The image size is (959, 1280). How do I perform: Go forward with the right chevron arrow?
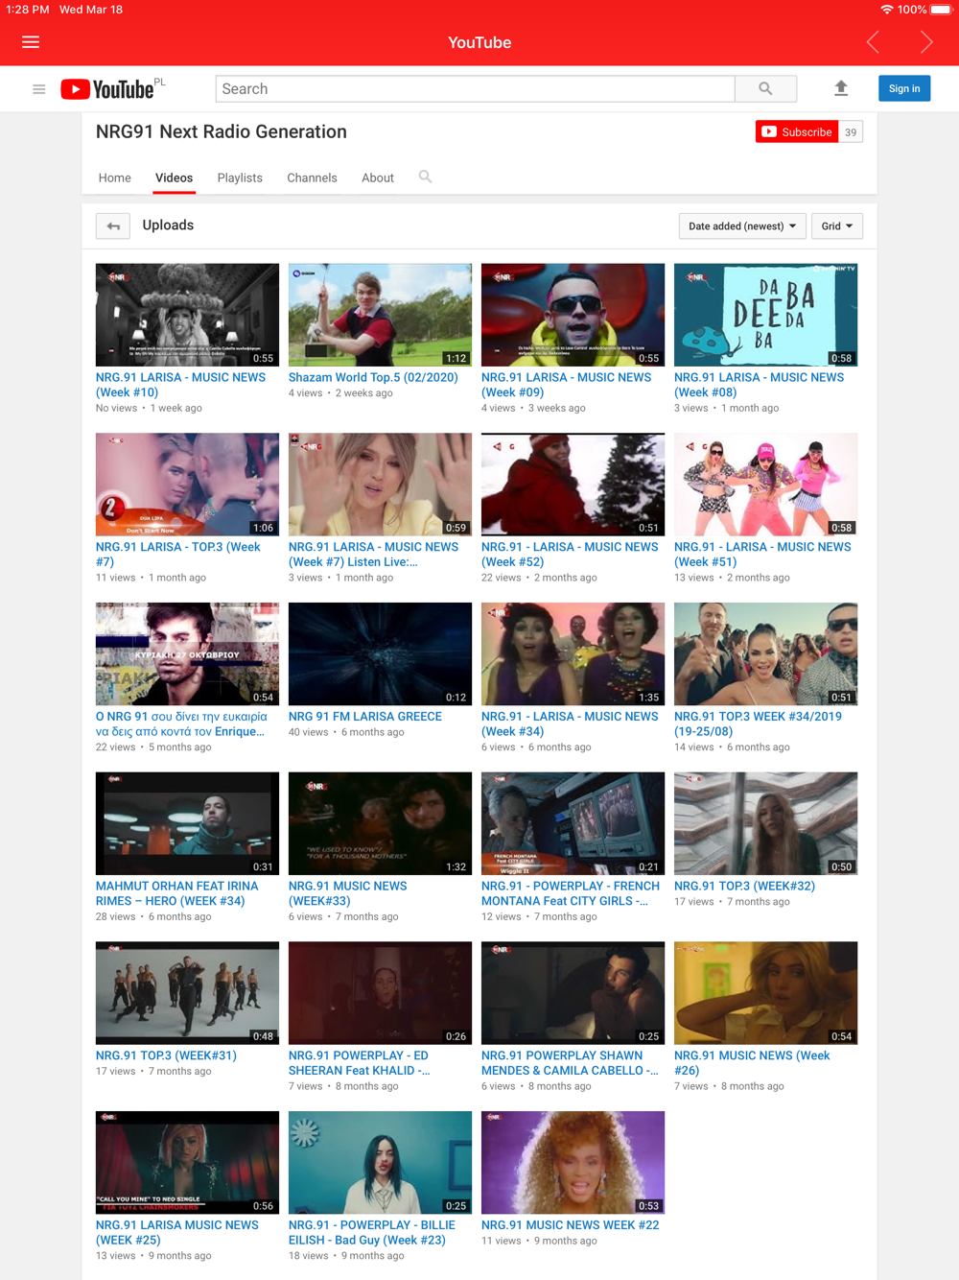point(926,42)
